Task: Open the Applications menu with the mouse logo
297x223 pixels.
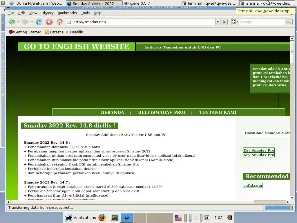Action: click(80, 218)
